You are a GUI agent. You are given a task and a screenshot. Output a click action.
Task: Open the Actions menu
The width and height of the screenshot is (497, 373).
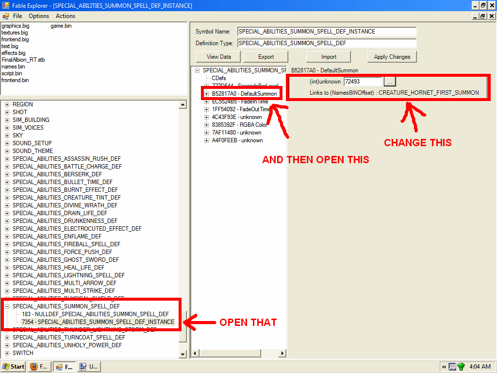pyautogui.click(x=66, y=16)
